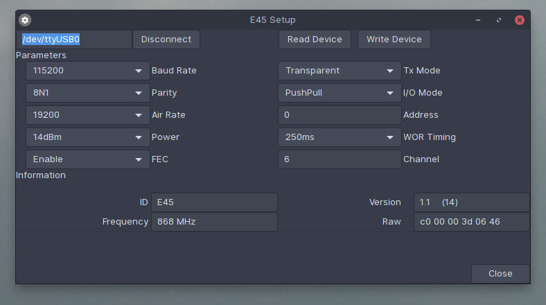Click the WOR Timing label
The image size is (546, 305).
click(430, 137)
